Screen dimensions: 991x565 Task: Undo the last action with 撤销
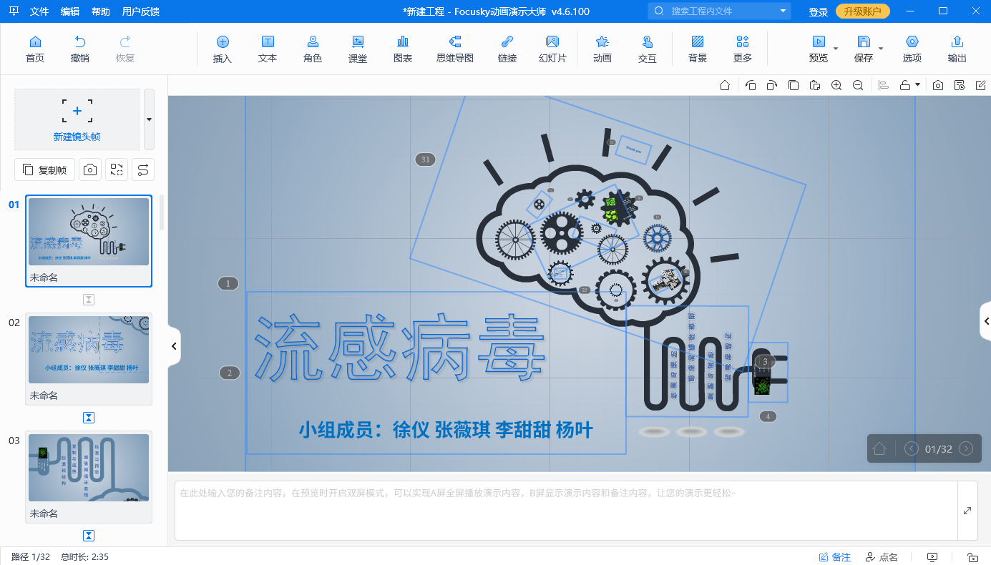click(x=80, y=49)
